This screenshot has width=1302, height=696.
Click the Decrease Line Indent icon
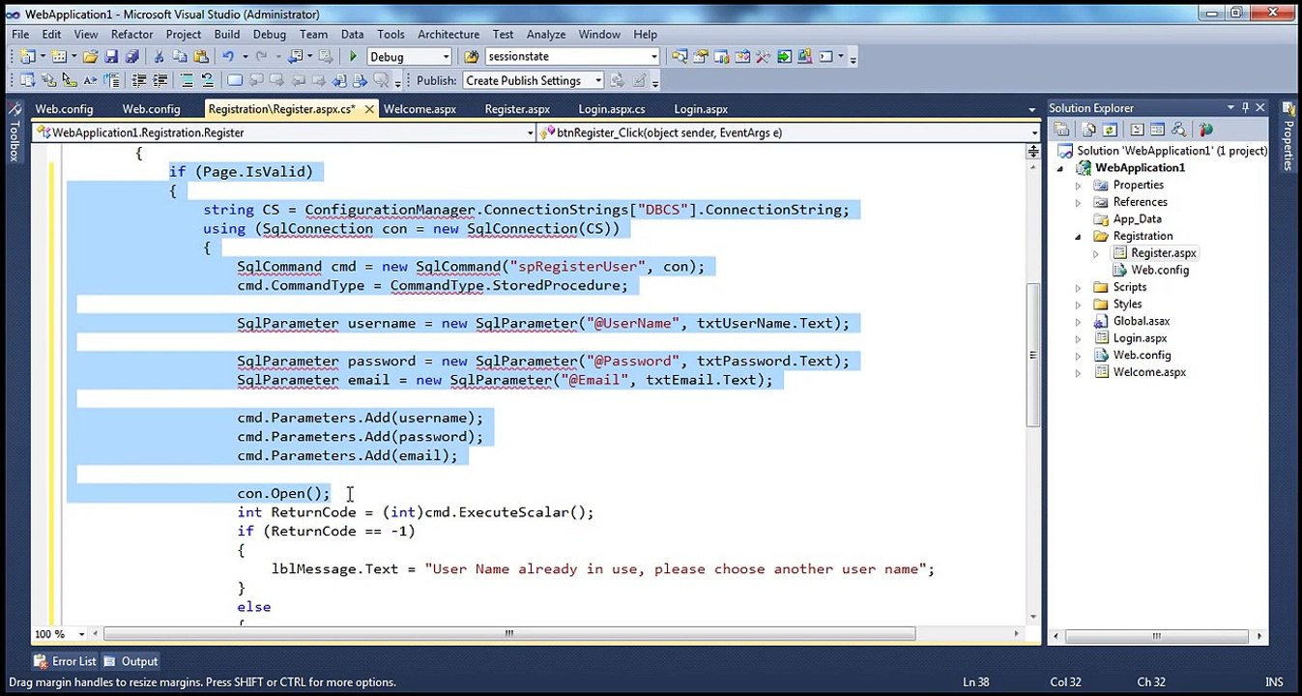138,80
